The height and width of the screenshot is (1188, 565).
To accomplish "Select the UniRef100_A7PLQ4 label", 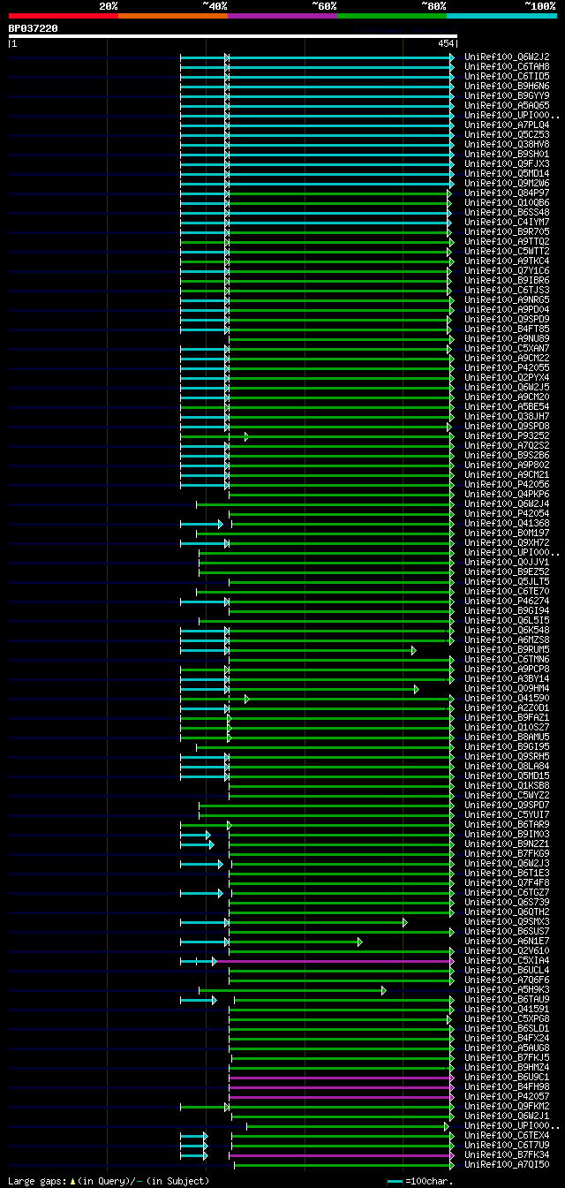I will click(507, 125).
